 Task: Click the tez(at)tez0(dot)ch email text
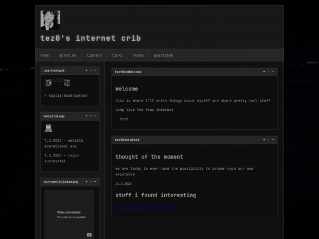(x=68, y=96)
